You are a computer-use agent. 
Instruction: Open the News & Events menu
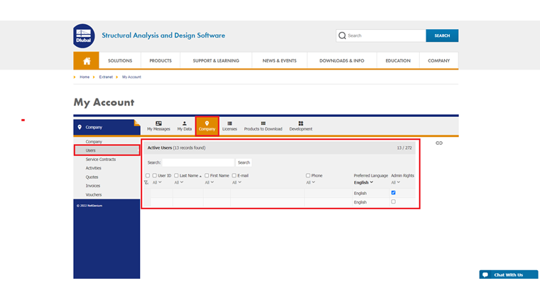pyautogui.click(x=279, y=61)
